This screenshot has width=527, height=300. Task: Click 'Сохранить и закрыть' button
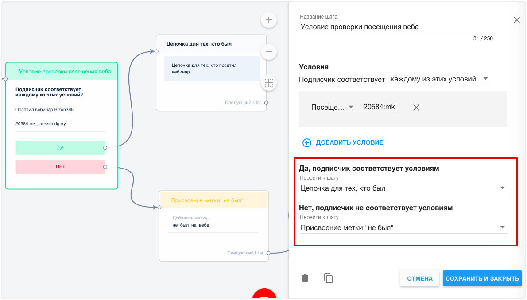(x=482, y=278)
